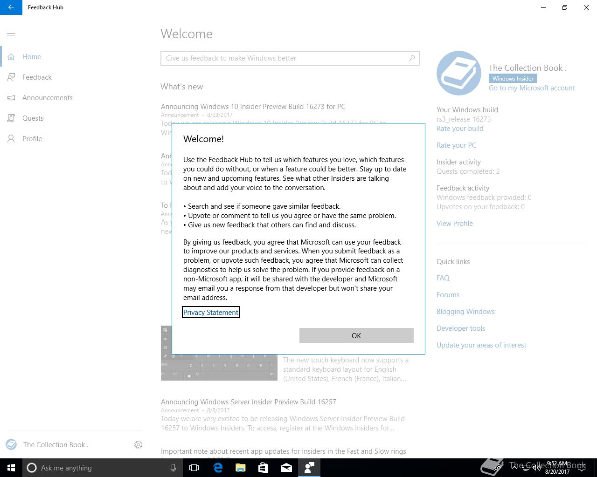
Task: Open the Blogging Windows quick link
Action: 465,312
